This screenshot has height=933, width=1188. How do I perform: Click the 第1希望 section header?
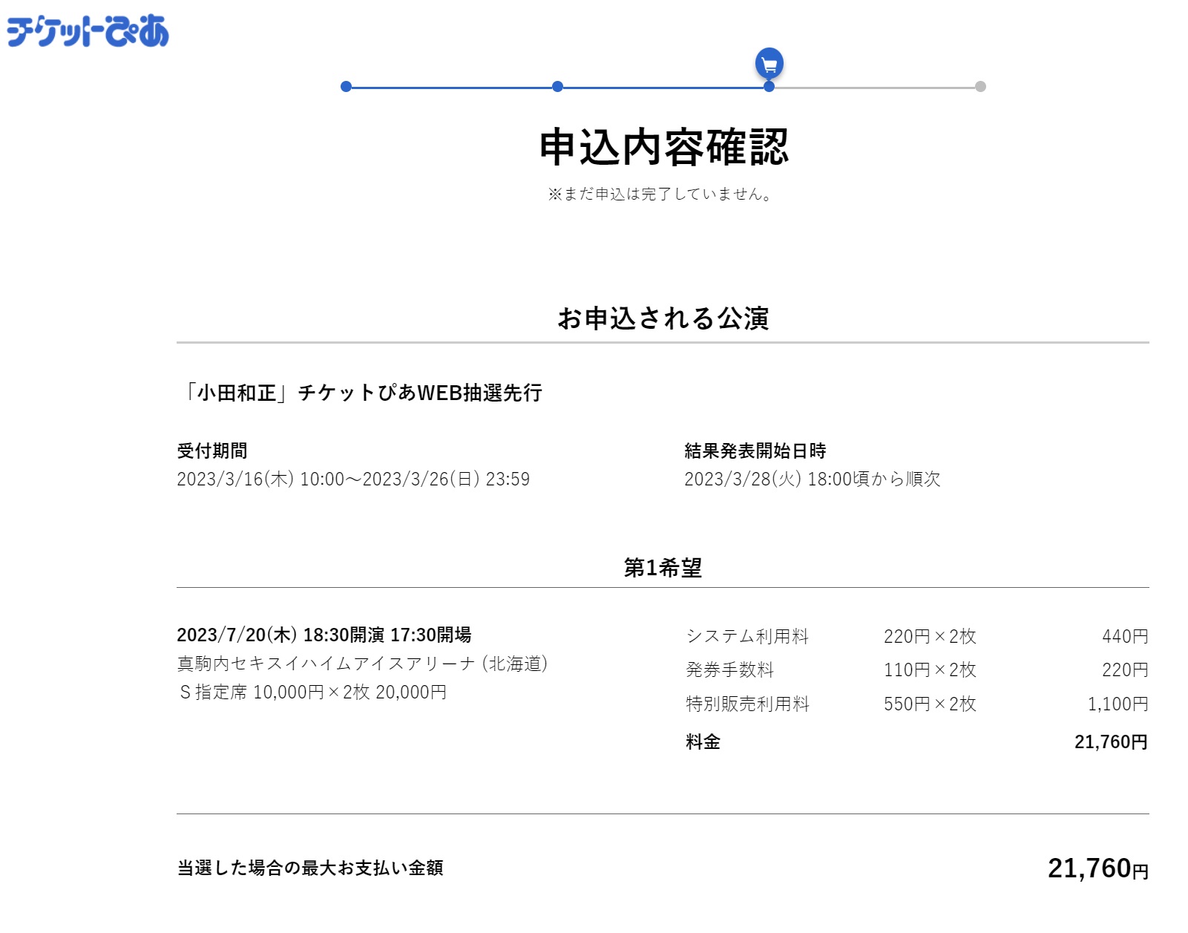(663, 568)
